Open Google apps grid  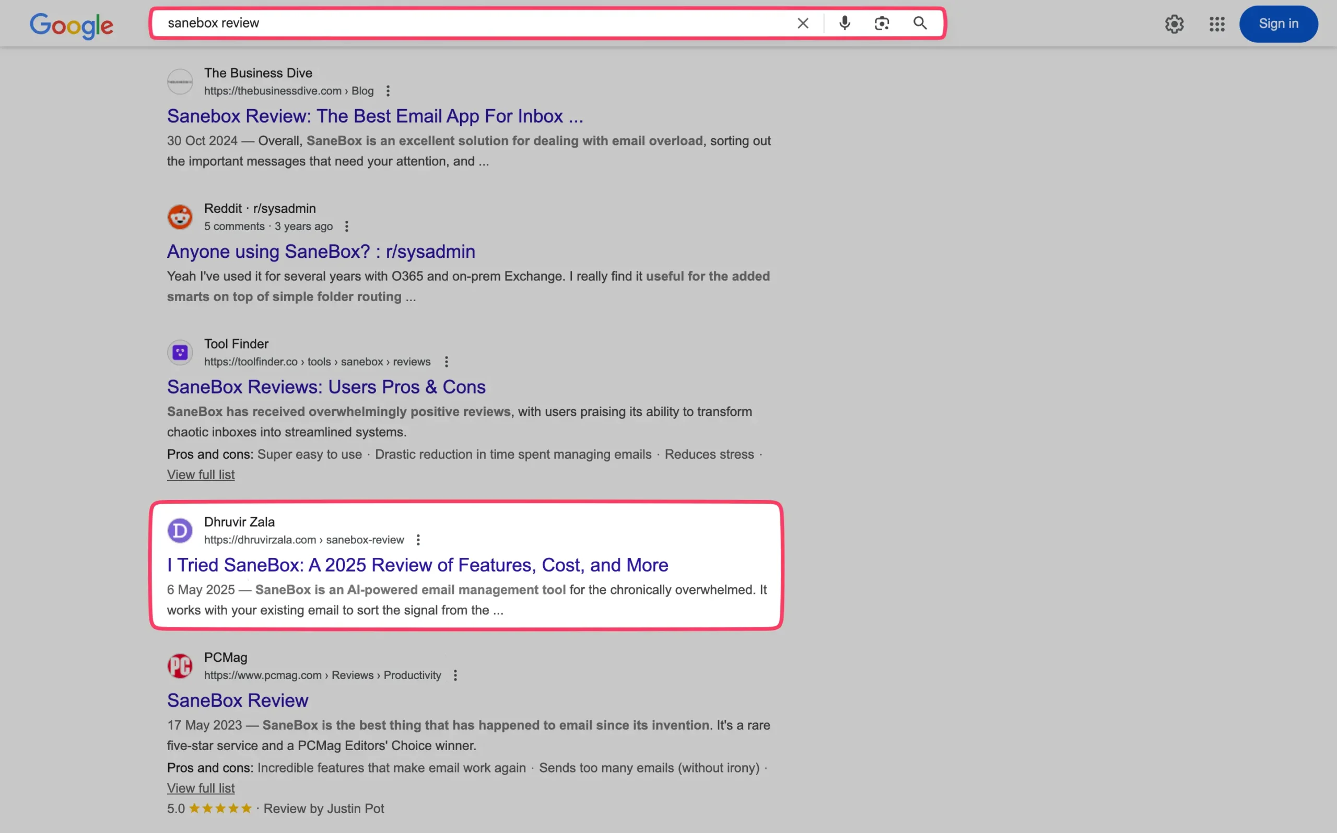(1217, 23)
